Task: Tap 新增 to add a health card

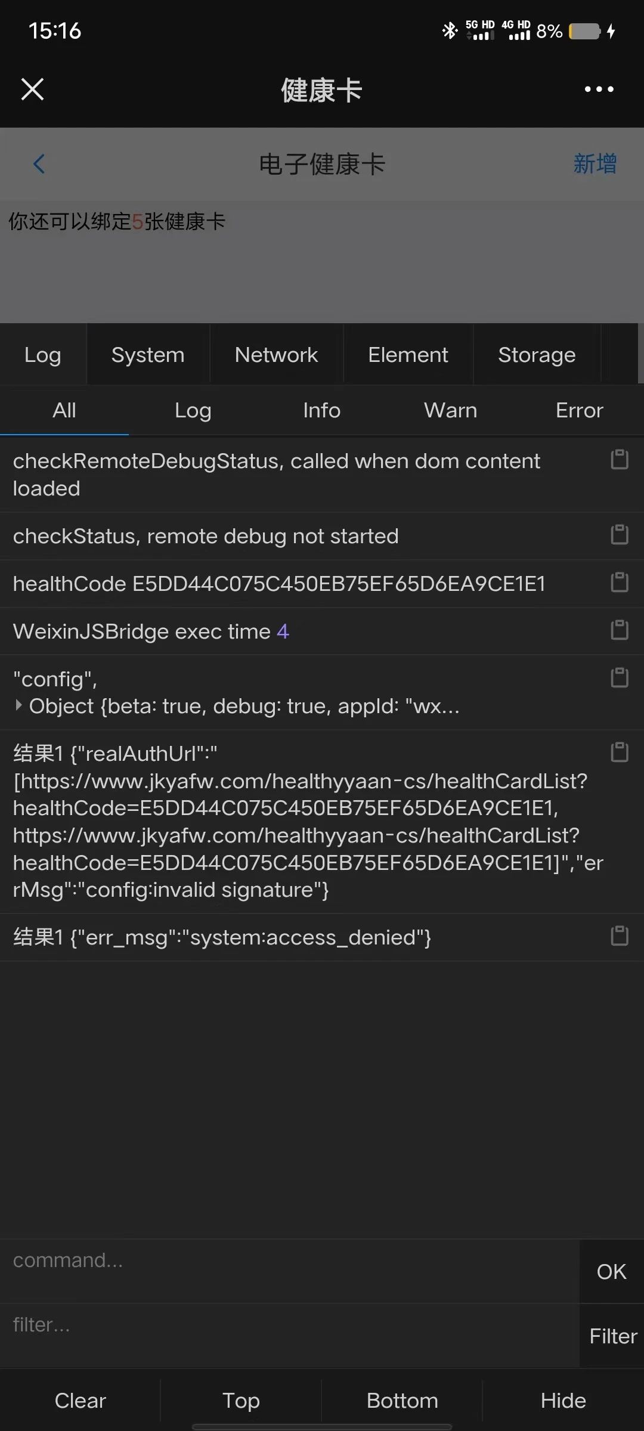Action: (x=595, y=164)
